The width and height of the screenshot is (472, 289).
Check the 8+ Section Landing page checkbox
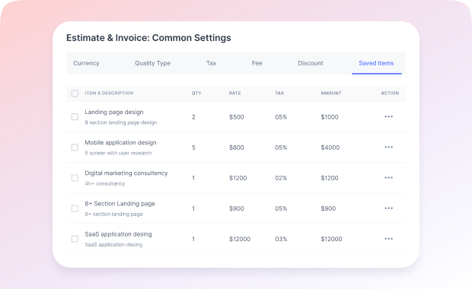tap(75, 208)
